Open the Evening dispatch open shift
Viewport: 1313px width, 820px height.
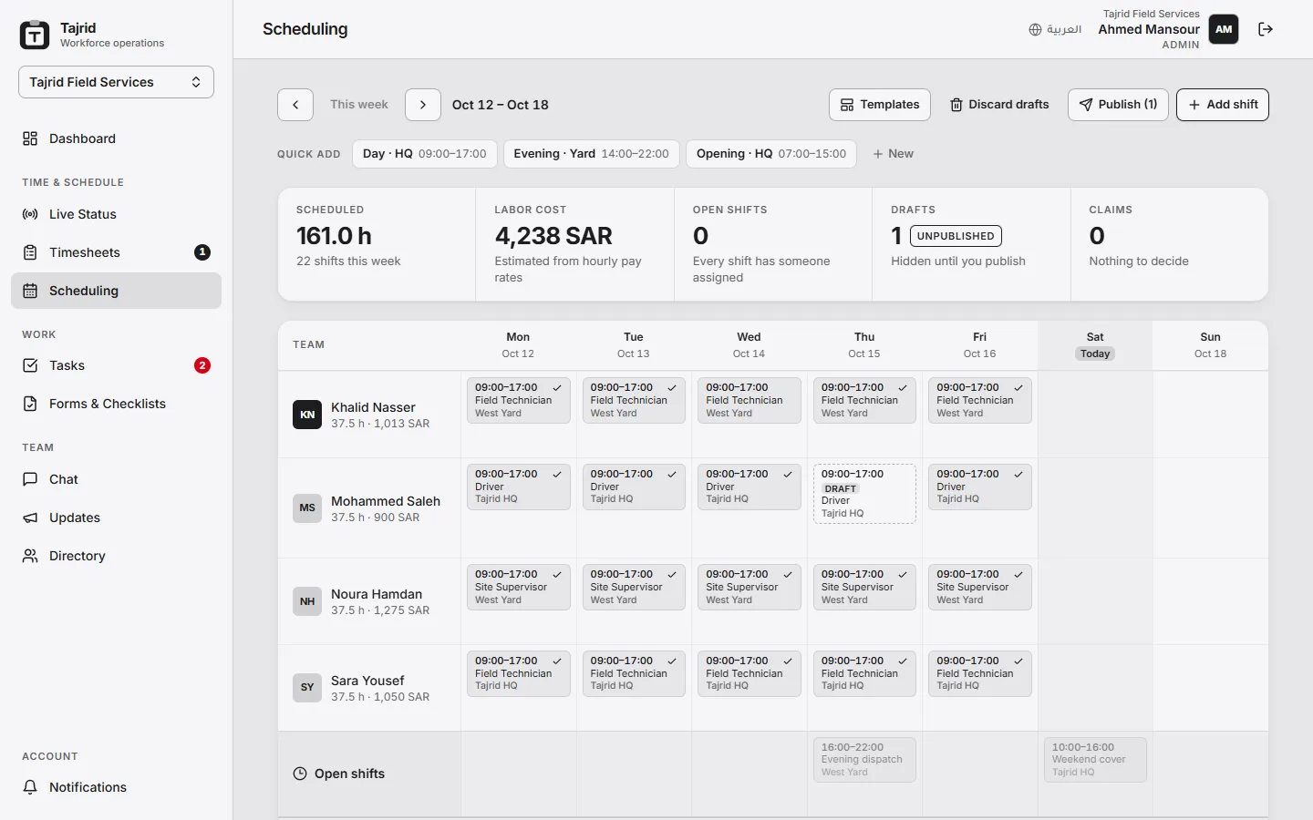pos(864,760)
